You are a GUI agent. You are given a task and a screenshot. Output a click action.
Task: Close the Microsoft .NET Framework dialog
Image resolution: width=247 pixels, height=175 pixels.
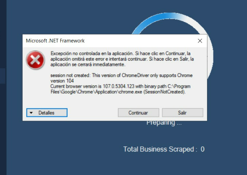[x=200, y=41]
